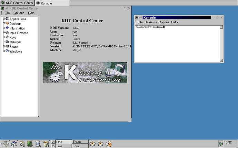Hide panel using right edge arrow

coord(237,144)
